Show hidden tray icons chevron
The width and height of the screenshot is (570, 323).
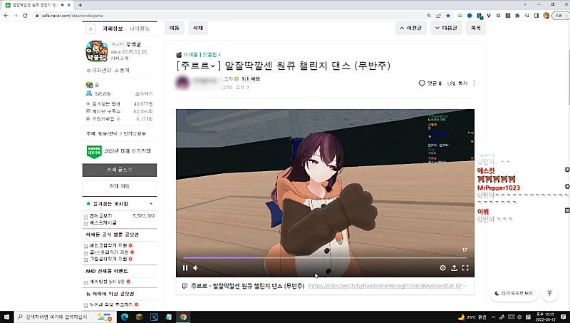pyautogui.click(x=493, y=317)
